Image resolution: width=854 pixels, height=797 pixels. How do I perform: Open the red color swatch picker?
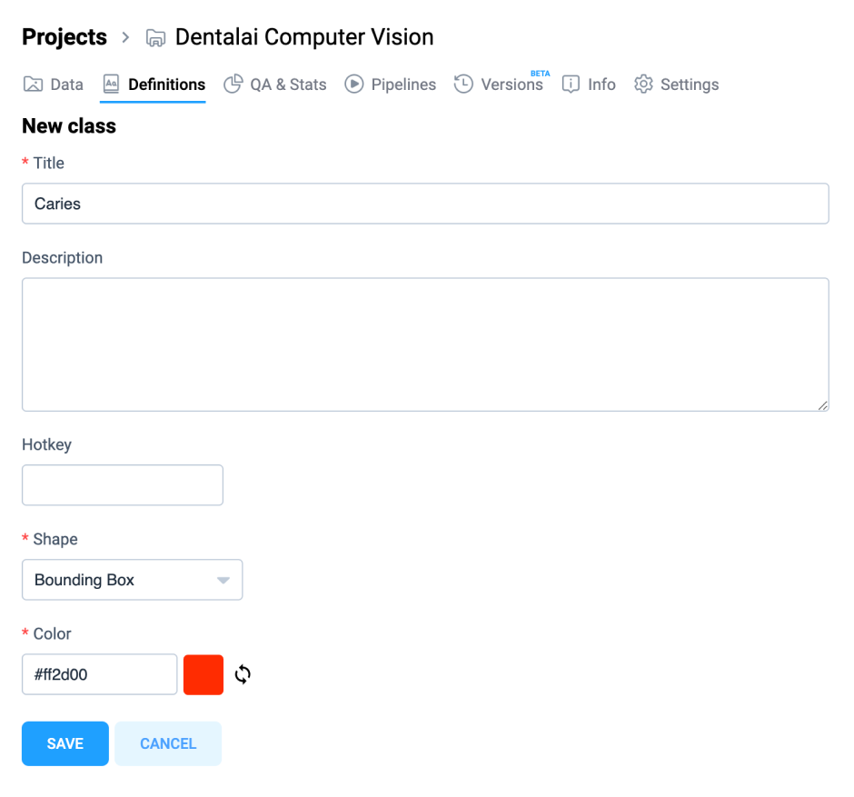pyautogui.click(x=204, y=674)
